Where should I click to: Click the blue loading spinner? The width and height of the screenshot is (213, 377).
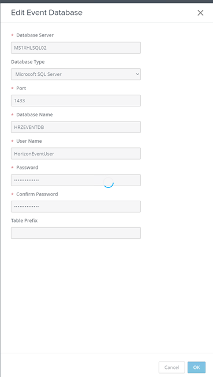[x=109, y=183]
